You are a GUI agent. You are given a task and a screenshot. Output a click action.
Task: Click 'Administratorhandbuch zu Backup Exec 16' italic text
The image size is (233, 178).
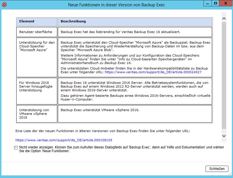[96, 63]
